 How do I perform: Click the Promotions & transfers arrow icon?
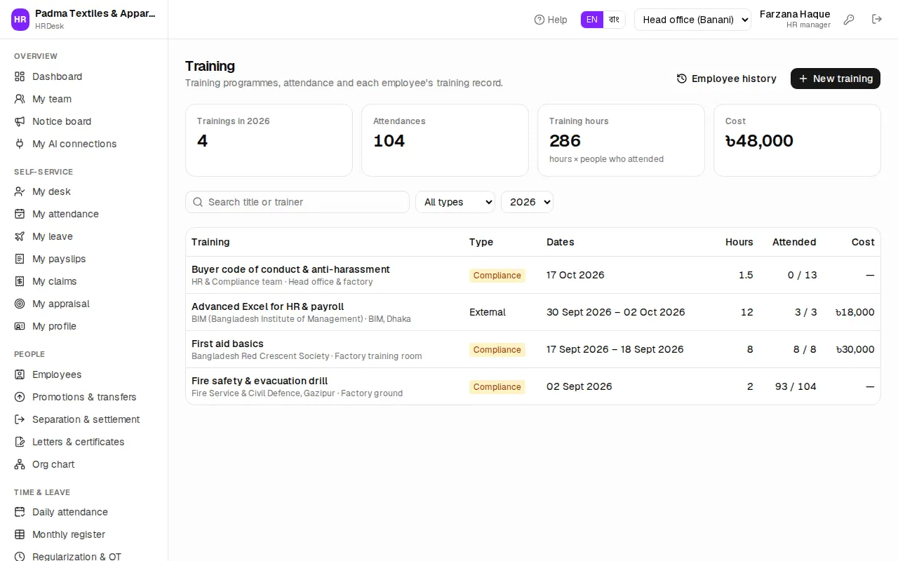click(x=20, y=397)
